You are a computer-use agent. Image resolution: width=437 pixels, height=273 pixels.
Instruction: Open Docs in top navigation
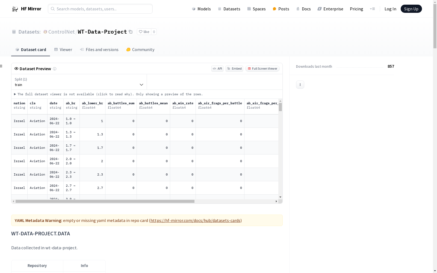(x=303, y=9)
